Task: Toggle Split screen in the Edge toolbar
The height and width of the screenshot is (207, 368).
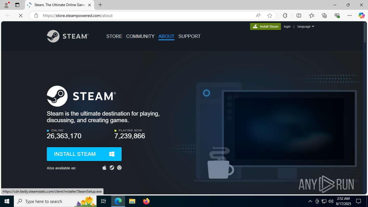Action: pyautogui.click(x=299, y=16)
